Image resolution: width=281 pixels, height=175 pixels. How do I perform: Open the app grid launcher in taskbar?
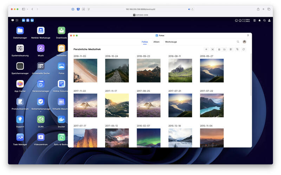click(x=17, y=20)
